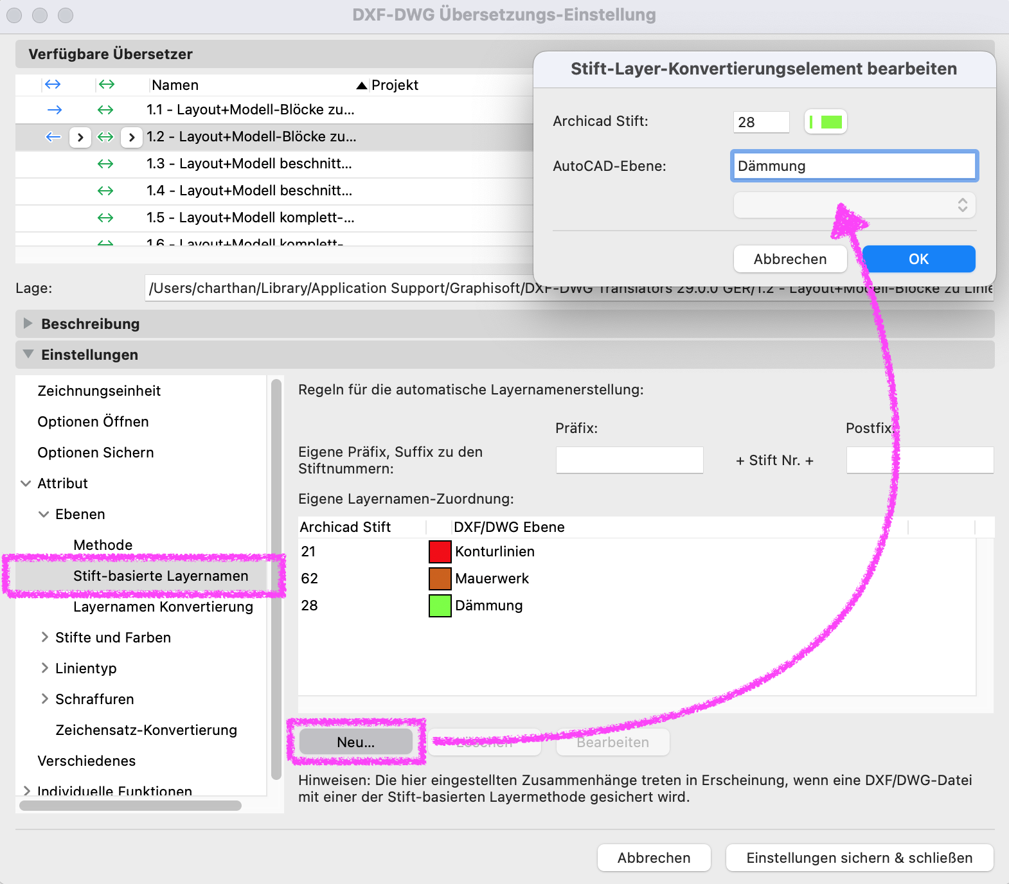Click the blue export arrow on translator 1.1
Screen dimensions: 1009x884
coord(55,110)
